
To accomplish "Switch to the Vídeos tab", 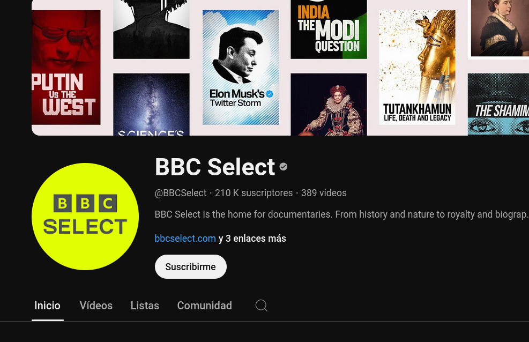I will click(96, 306).
